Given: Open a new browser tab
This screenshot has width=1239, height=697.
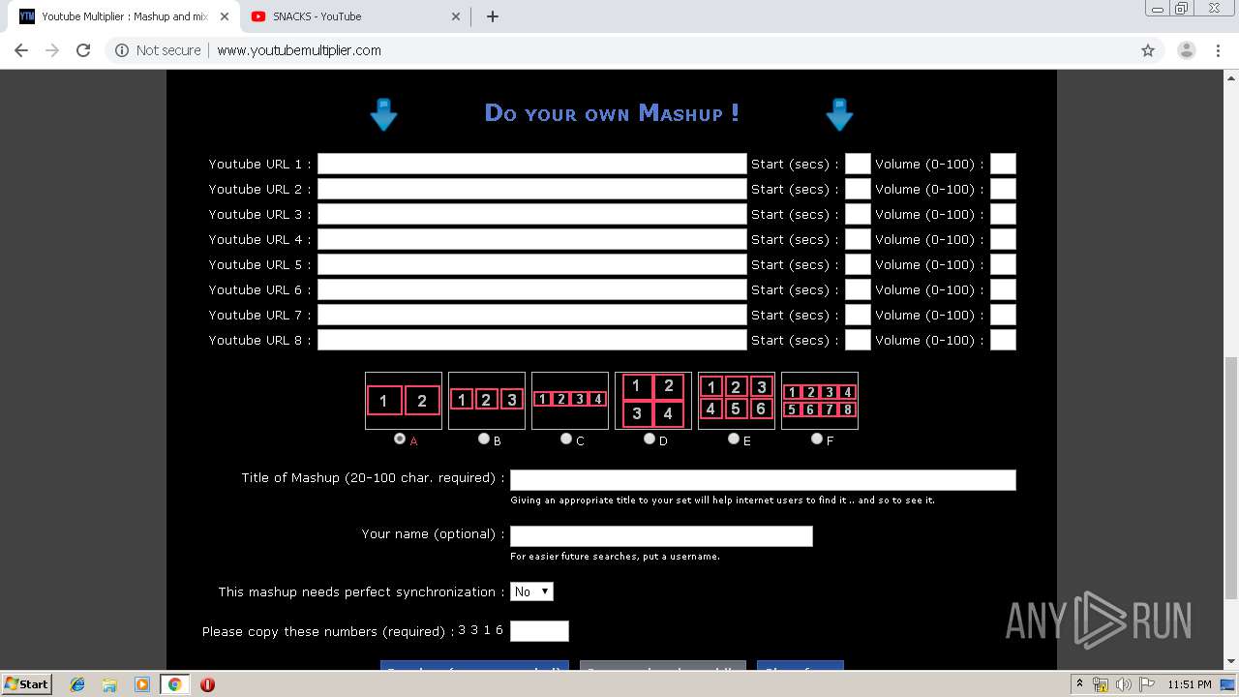Looking at the screenshot, I should 492,16.
